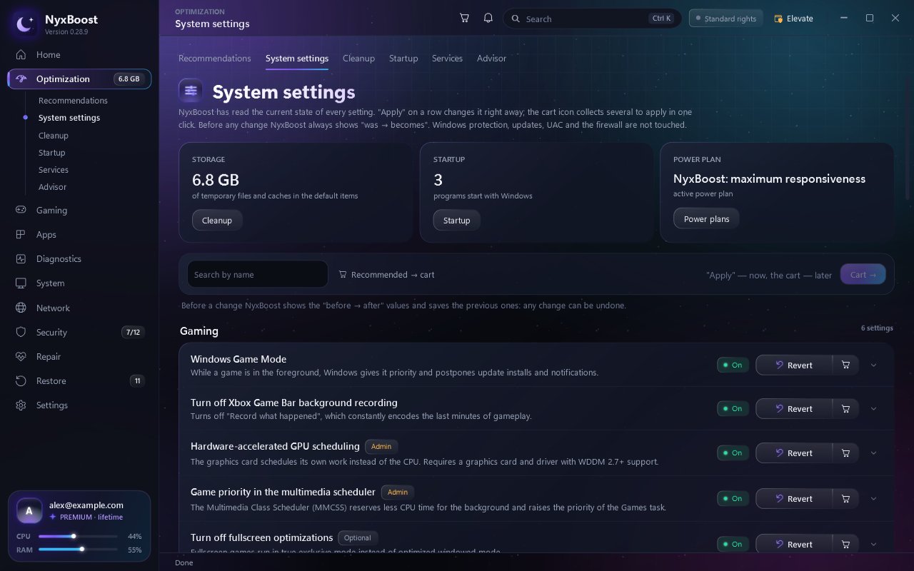The width and height of the screenshot is (914, 571).
Task: Expand Turn off fullscreen optimizations details
Action: (873, 544)
